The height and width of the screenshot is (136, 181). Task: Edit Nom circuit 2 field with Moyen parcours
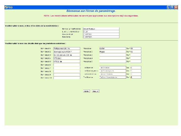click(x=67, y=52)
